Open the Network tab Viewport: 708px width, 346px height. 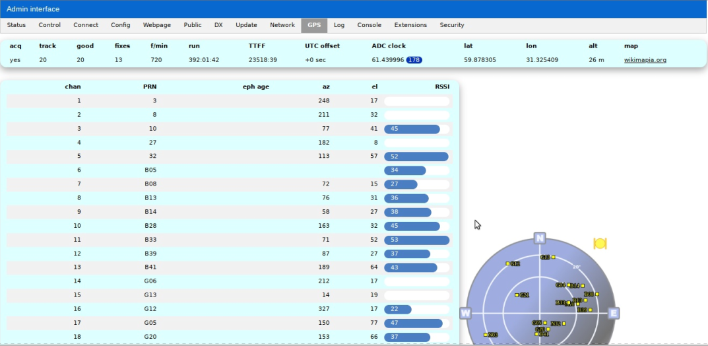(x=282, y=25)
